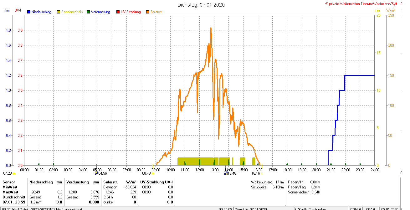
Task: Click the sunrise icon after 08:48
Action: click(153, 173)
